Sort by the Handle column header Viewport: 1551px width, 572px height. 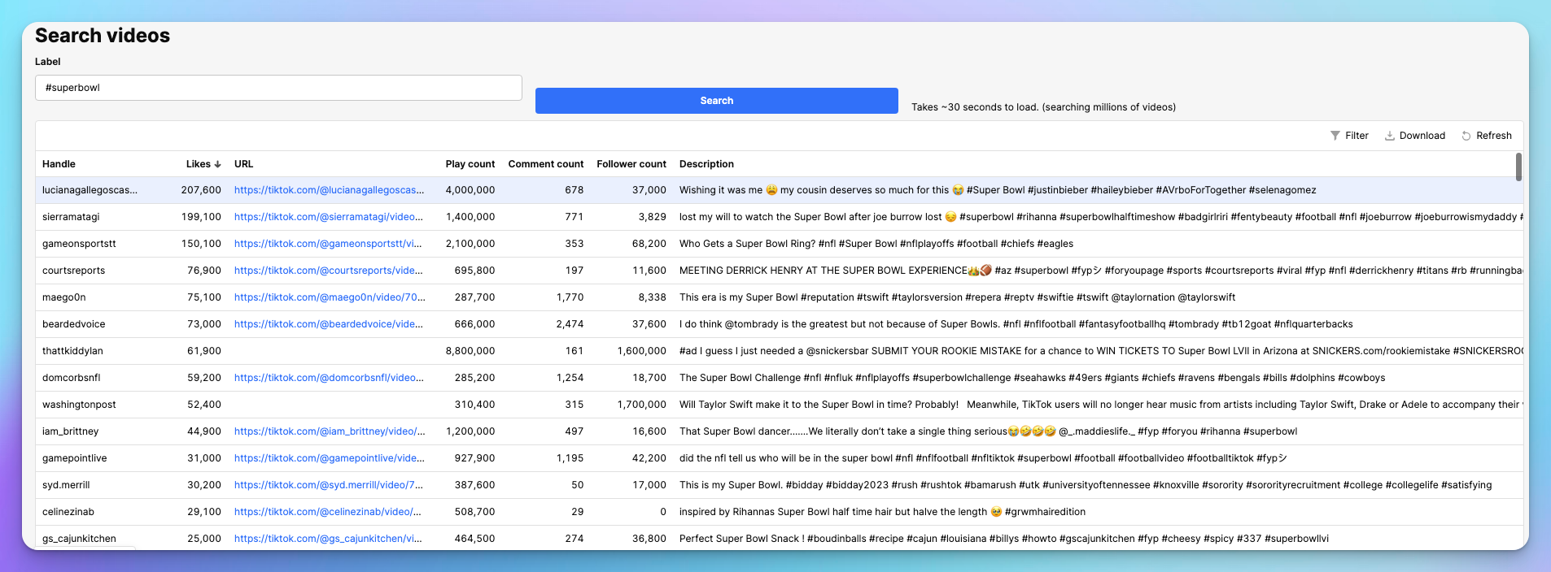coord(59,164)
